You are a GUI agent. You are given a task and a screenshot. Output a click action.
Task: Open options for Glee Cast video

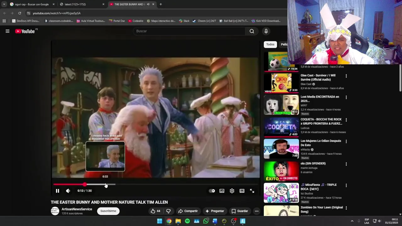point(346,76)
